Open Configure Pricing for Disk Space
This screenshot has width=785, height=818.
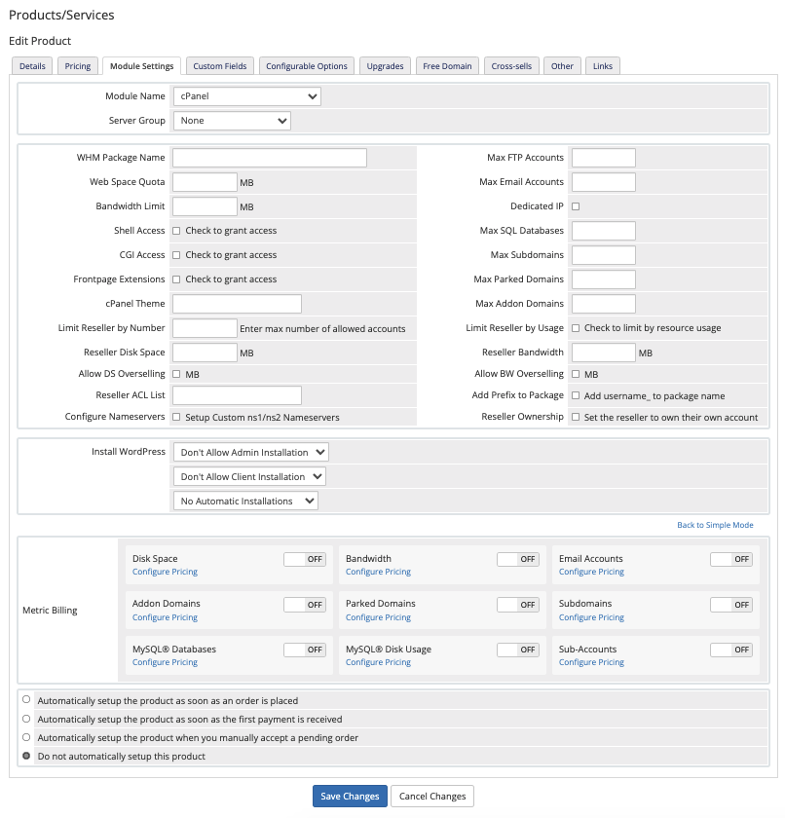[x=165, y=572]
